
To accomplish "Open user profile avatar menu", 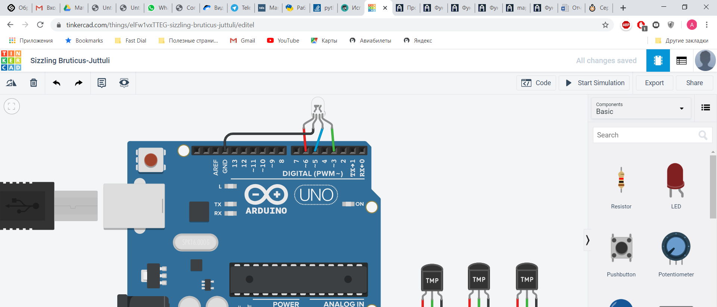I will [705, 61].
